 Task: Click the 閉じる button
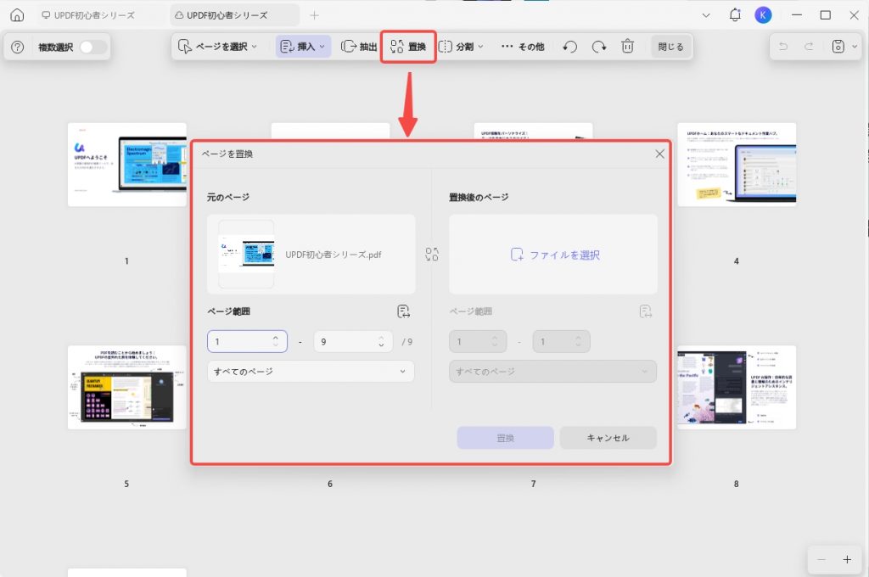[670, 47]
